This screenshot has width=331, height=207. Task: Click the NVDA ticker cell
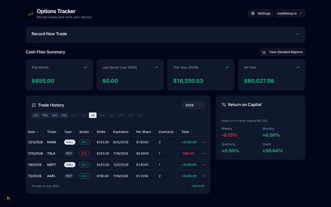52,142
